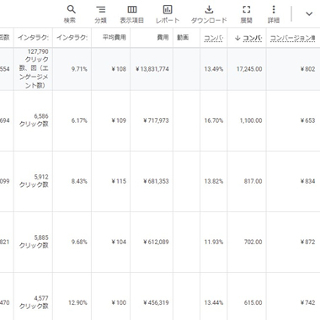Click the 5,912 クリック数 cell
The image size is (320, 320).
34,181
